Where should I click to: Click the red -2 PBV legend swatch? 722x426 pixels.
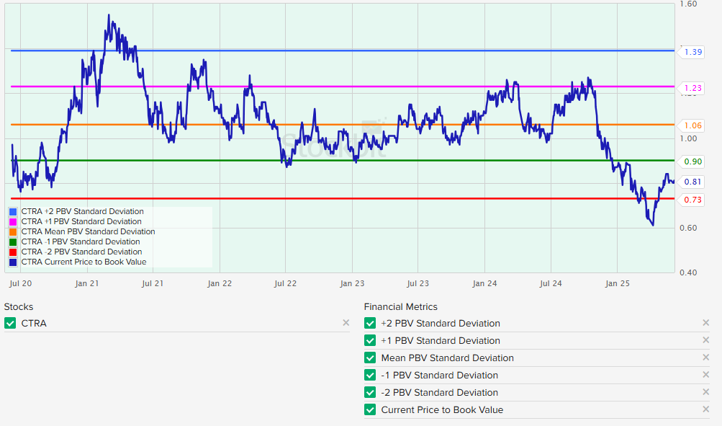(13, 252)
